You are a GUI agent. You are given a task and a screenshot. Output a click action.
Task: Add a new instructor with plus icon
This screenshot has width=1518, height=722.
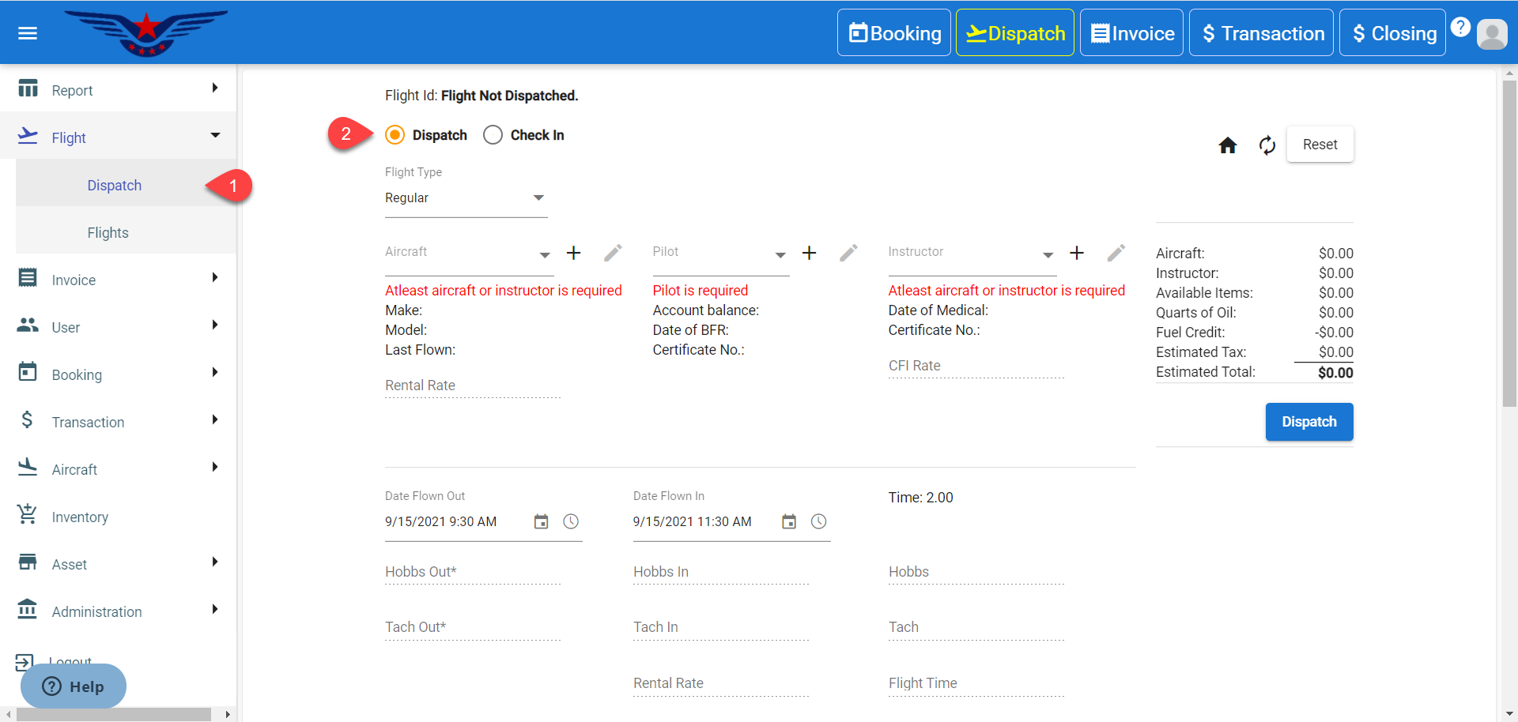[x=1076, y=253]
